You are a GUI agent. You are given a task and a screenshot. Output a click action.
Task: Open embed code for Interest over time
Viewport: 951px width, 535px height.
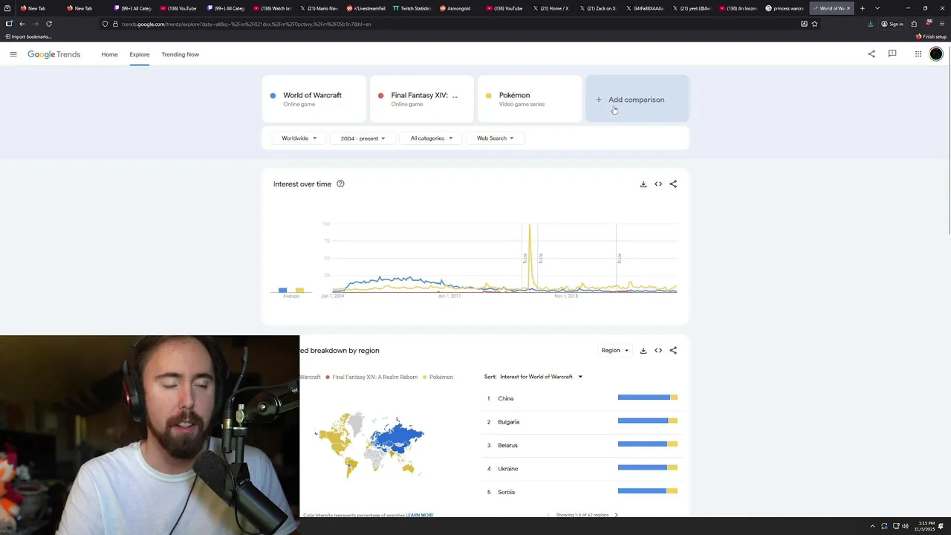coord(658,184)
